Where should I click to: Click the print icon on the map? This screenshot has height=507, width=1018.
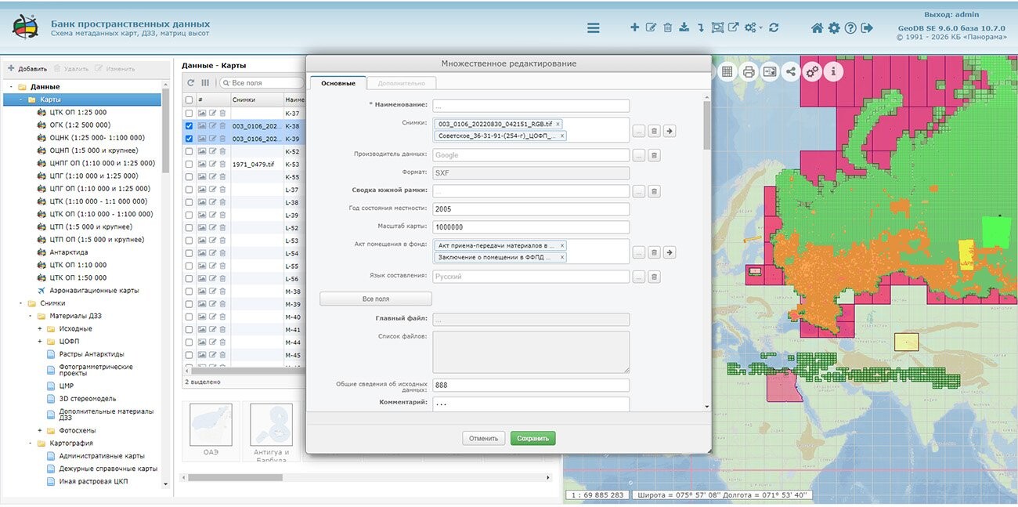(749, 72)
